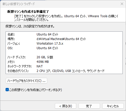
Task: Click the NAT network value
Action: (x=40, y=66)
